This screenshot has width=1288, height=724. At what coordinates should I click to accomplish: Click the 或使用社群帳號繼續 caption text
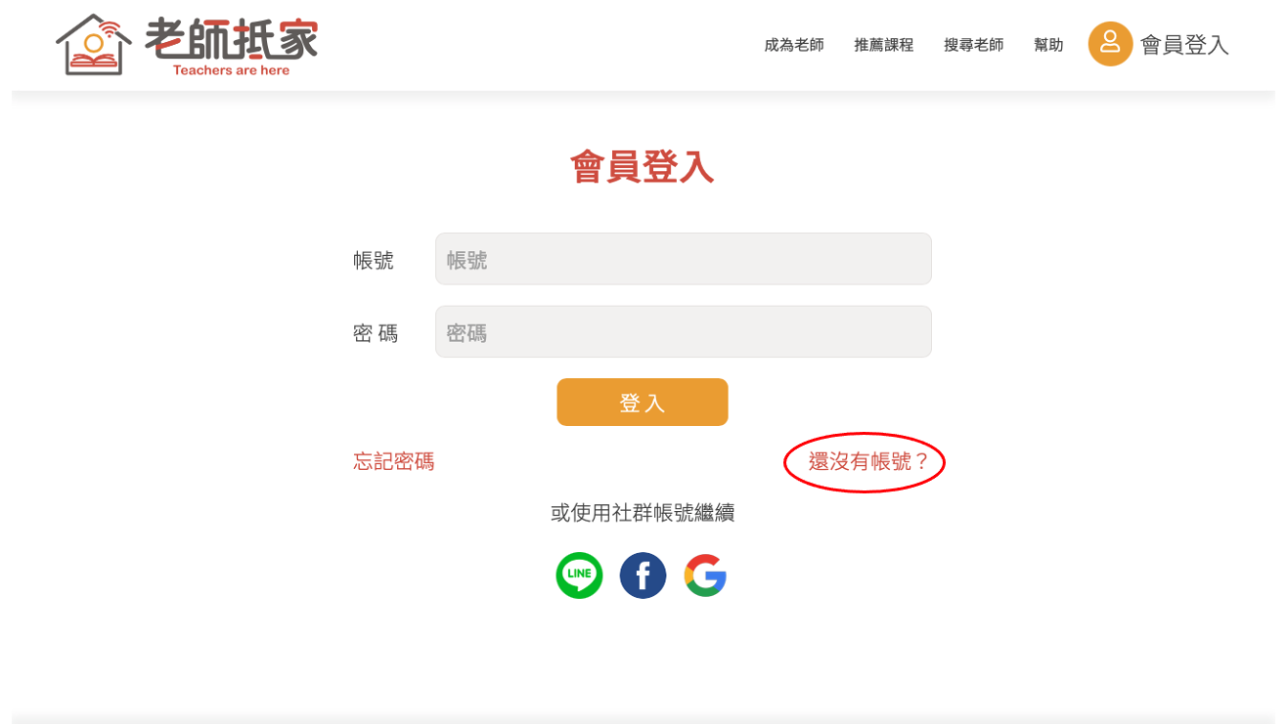point(643,513)
